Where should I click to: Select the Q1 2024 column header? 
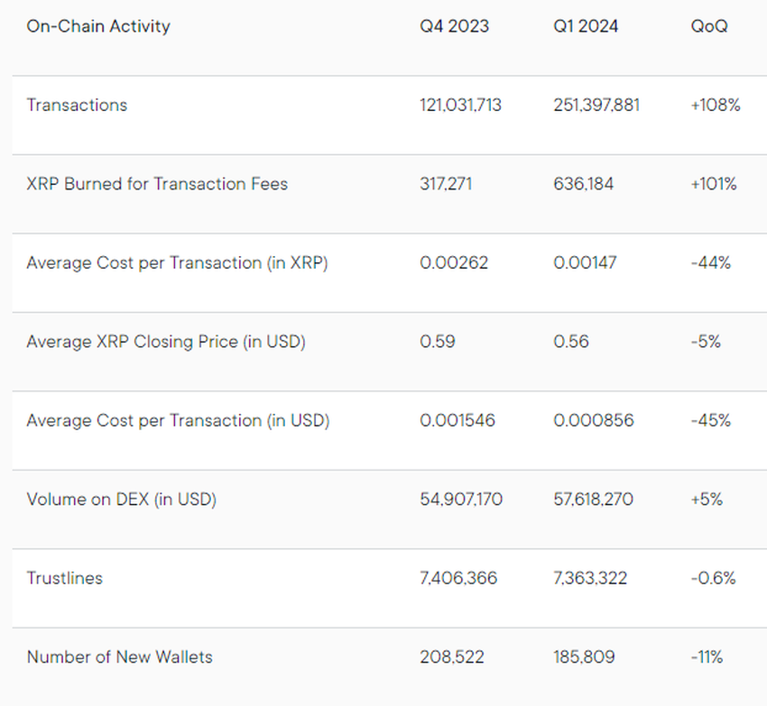(x=586, y=26)
